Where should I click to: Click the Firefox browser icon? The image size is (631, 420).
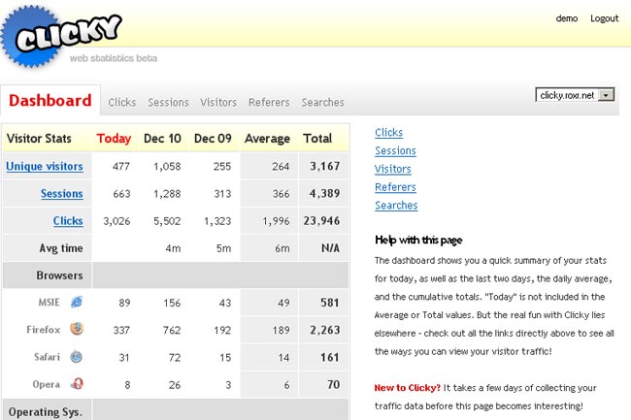tap(76, 330)
